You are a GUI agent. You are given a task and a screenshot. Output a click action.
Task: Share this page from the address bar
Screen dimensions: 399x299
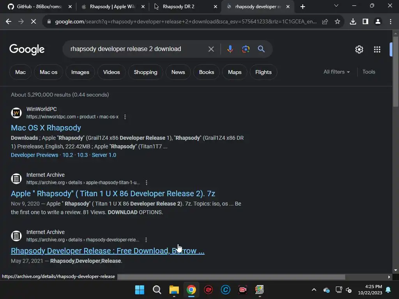point(325,22)
